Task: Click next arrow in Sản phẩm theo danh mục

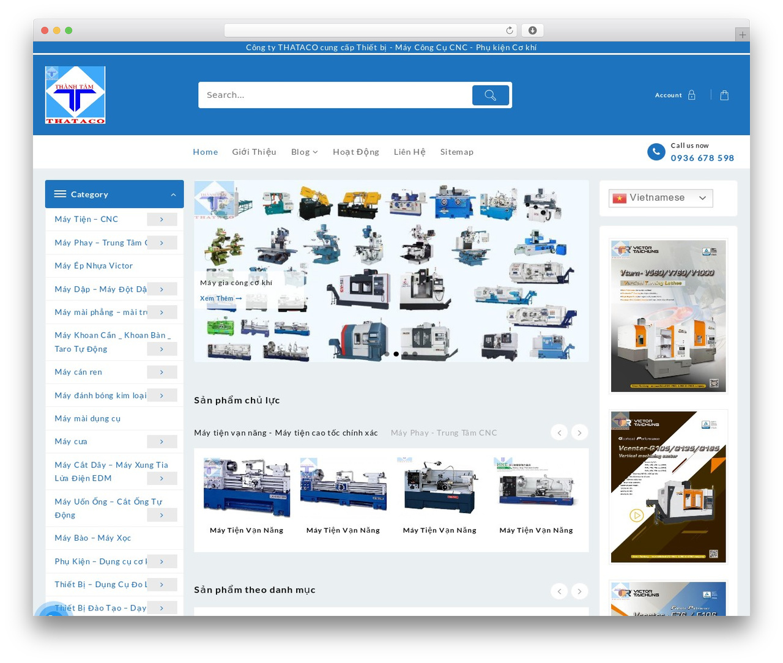Action: [x=579, y=591]
